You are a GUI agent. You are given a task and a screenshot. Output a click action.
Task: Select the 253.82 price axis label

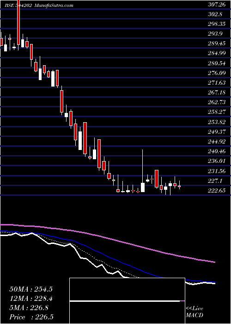216,122
